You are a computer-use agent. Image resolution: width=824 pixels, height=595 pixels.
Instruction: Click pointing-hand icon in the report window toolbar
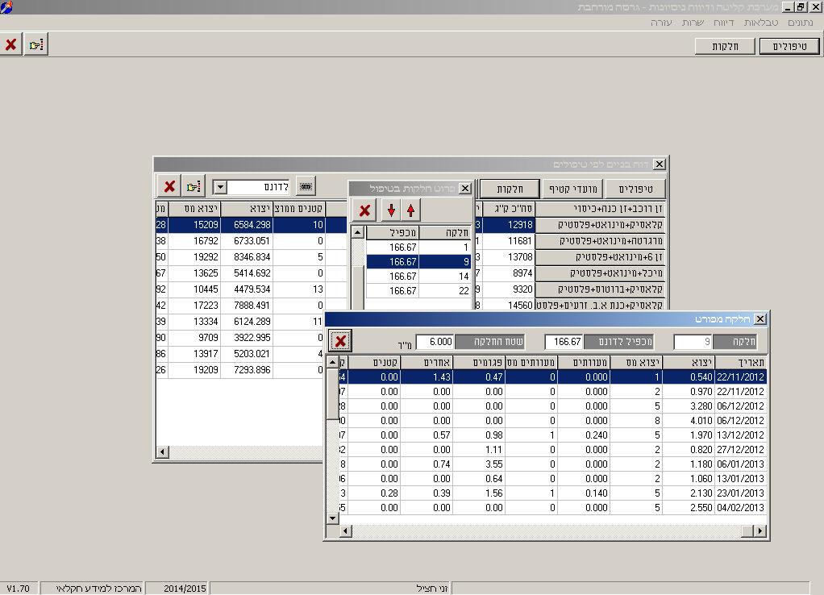[x=194, y=186]
